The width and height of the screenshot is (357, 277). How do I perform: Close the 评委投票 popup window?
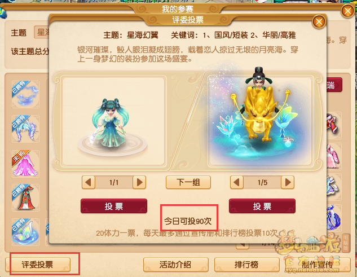pos(319,21)
